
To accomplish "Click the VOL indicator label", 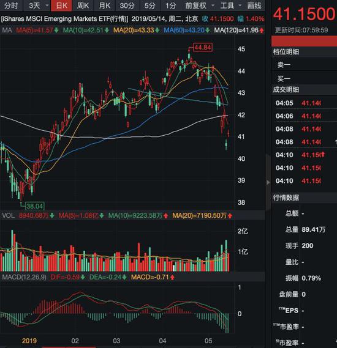I will (8, 215).
